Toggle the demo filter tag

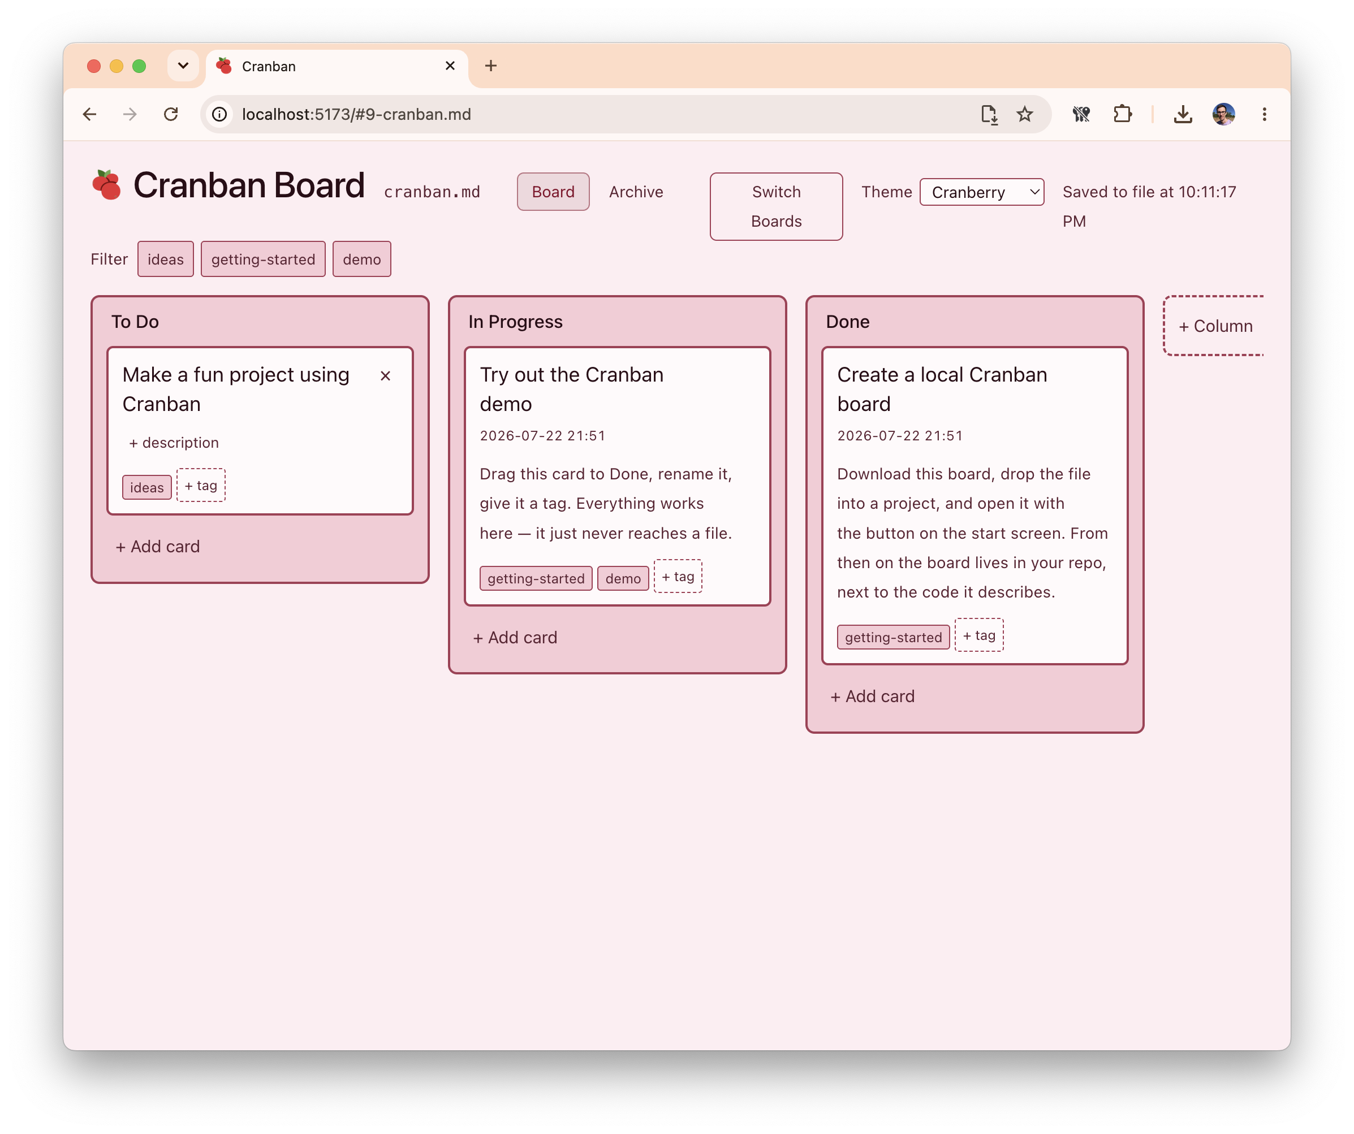pos(362,259)
